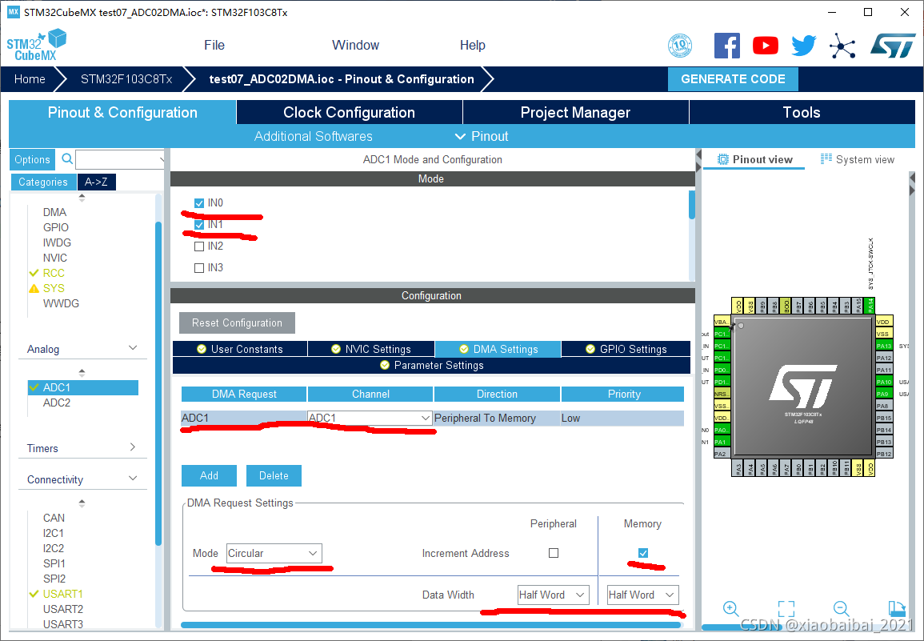Fit the chip to the view

click(786, 608)
